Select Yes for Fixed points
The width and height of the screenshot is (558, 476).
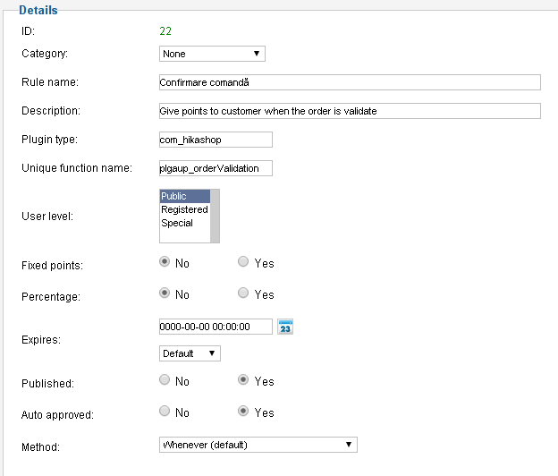click(244, 263)
